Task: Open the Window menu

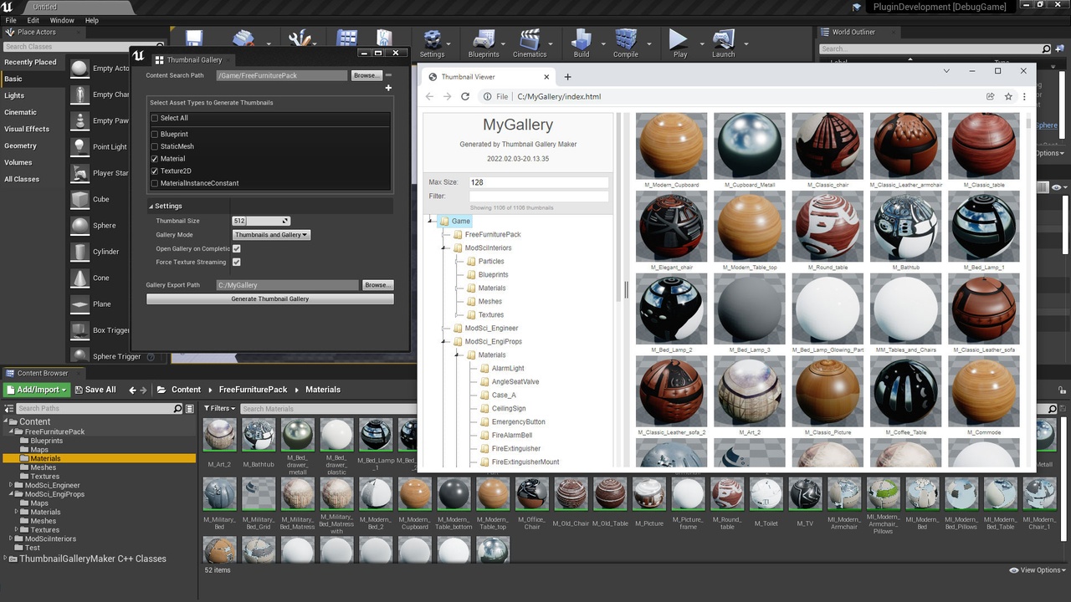Action: coord(62,20)
